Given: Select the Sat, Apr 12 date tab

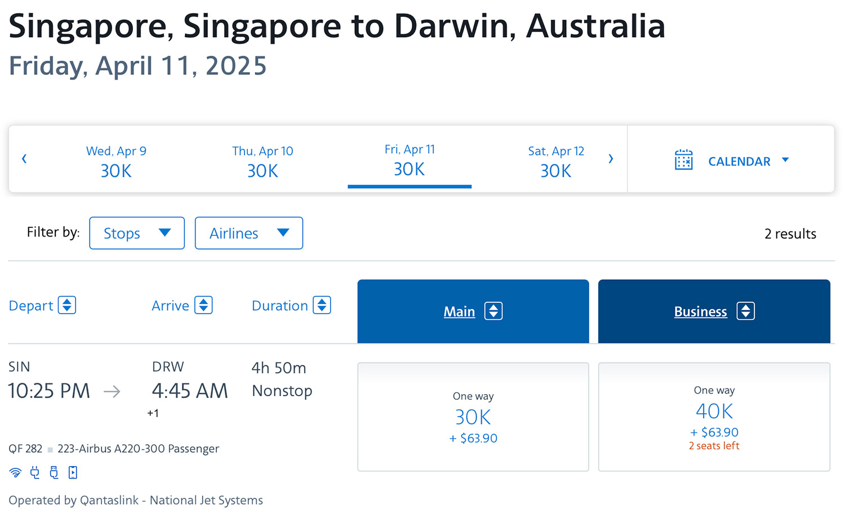Looking at the screenshot, I should (556, 161).
